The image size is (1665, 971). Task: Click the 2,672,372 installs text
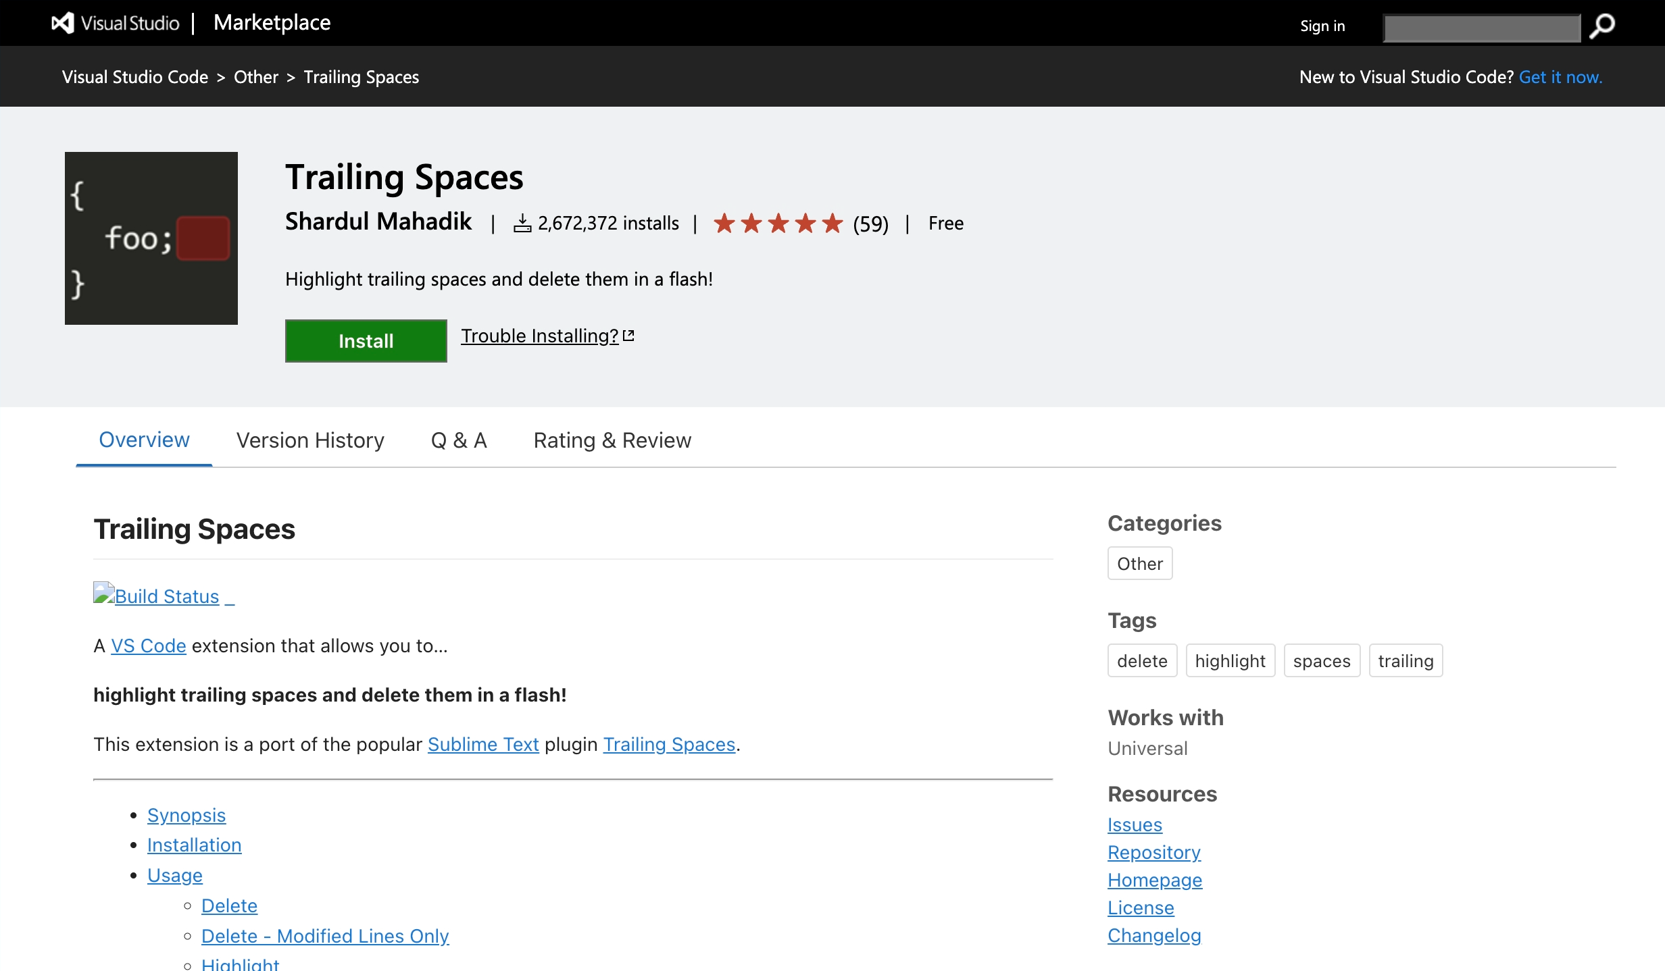pyautogui.click(x=608, y=223)
